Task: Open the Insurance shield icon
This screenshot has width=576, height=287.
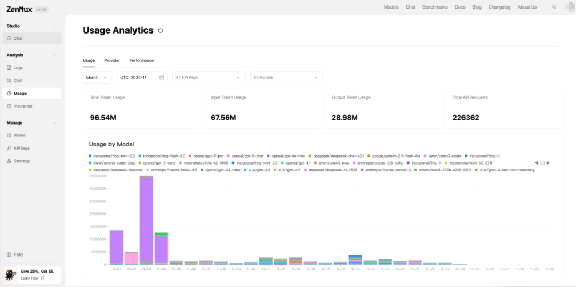Action: 9,106
